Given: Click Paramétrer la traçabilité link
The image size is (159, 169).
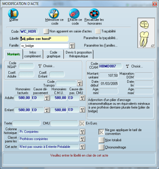Looking at the screenshot, I should [x=101, y=38].
